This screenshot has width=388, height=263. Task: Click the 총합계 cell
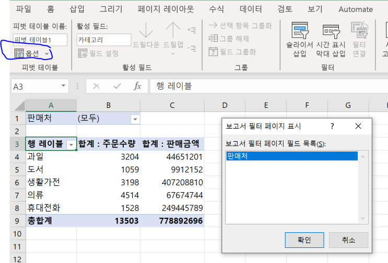(51, 221)
